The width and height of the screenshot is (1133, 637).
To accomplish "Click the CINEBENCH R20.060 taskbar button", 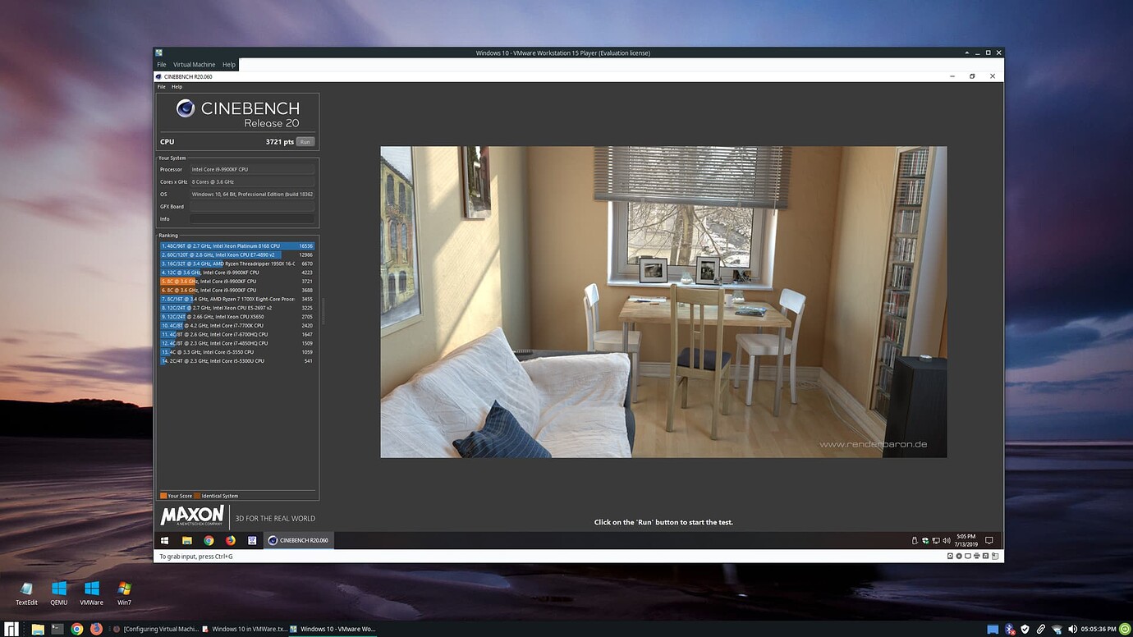I will coord(299,541).
